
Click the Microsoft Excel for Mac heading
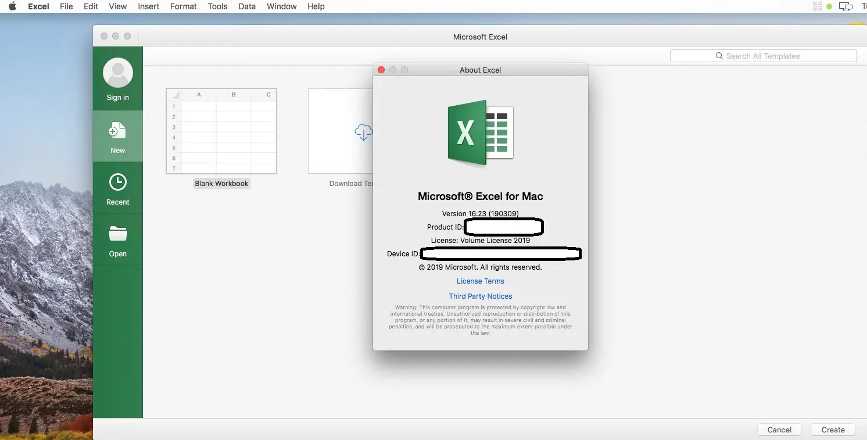pyautogui.click(x=481, y=196)
